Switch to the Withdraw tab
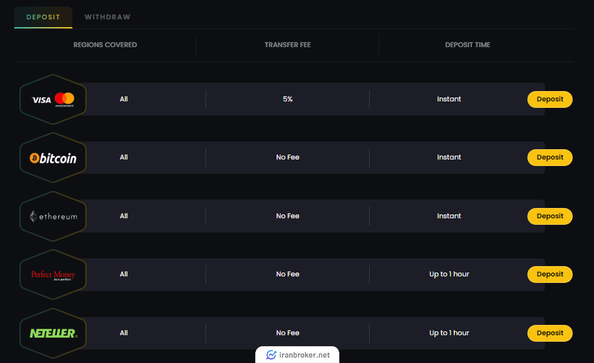 (107, 17)
